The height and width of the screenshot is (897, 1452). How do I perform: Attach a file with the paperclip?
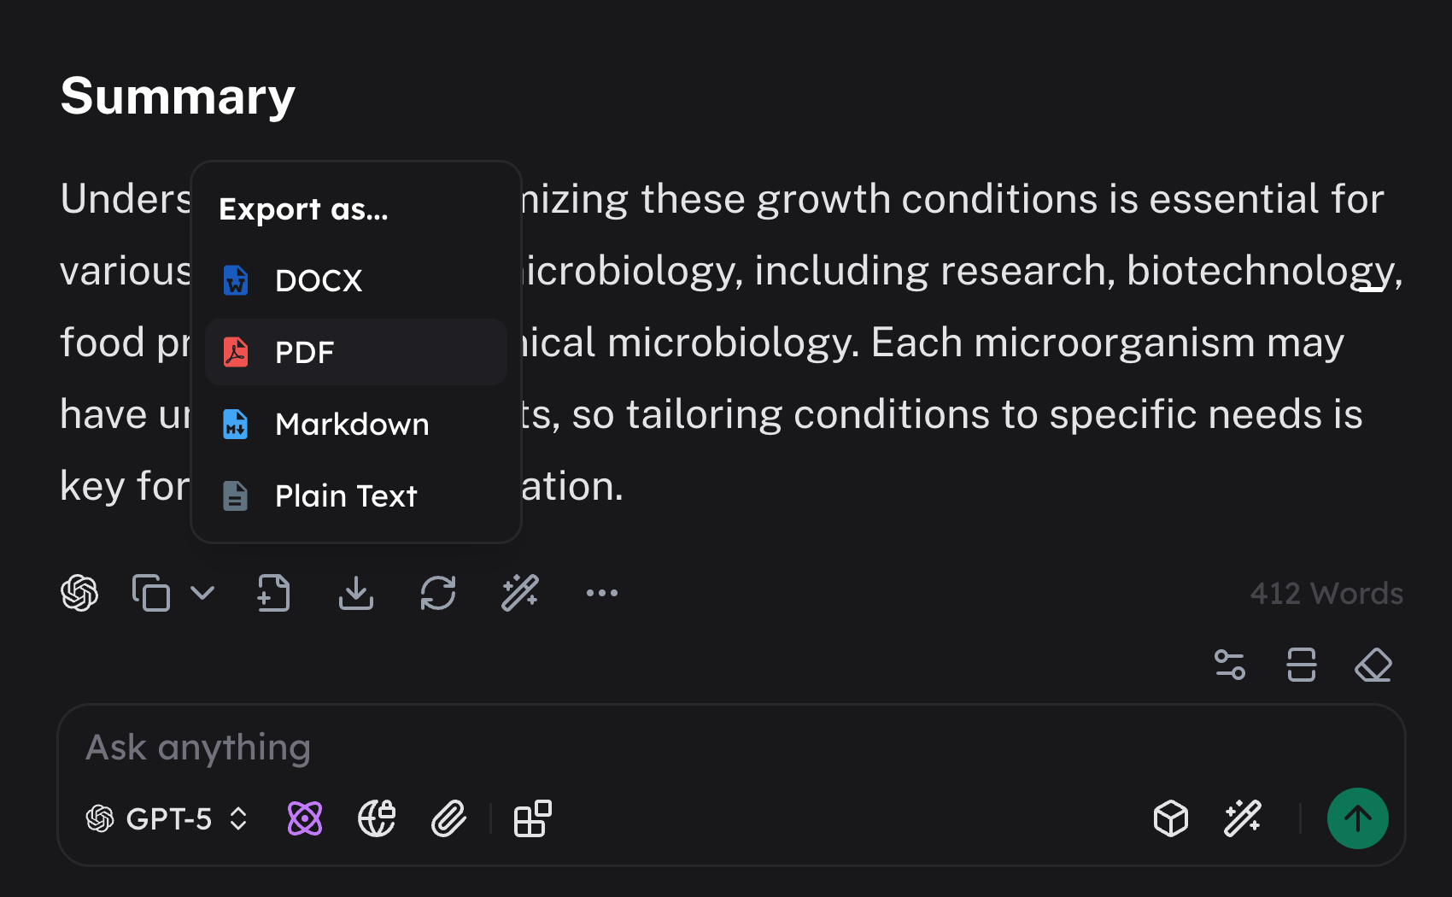tap(448, 819)
